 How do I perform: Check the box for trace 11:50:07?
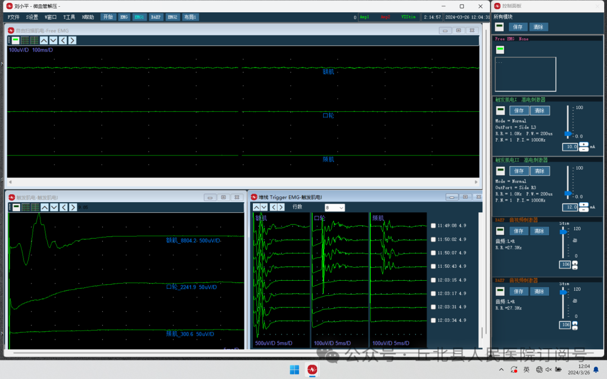(x=433, y=253)
